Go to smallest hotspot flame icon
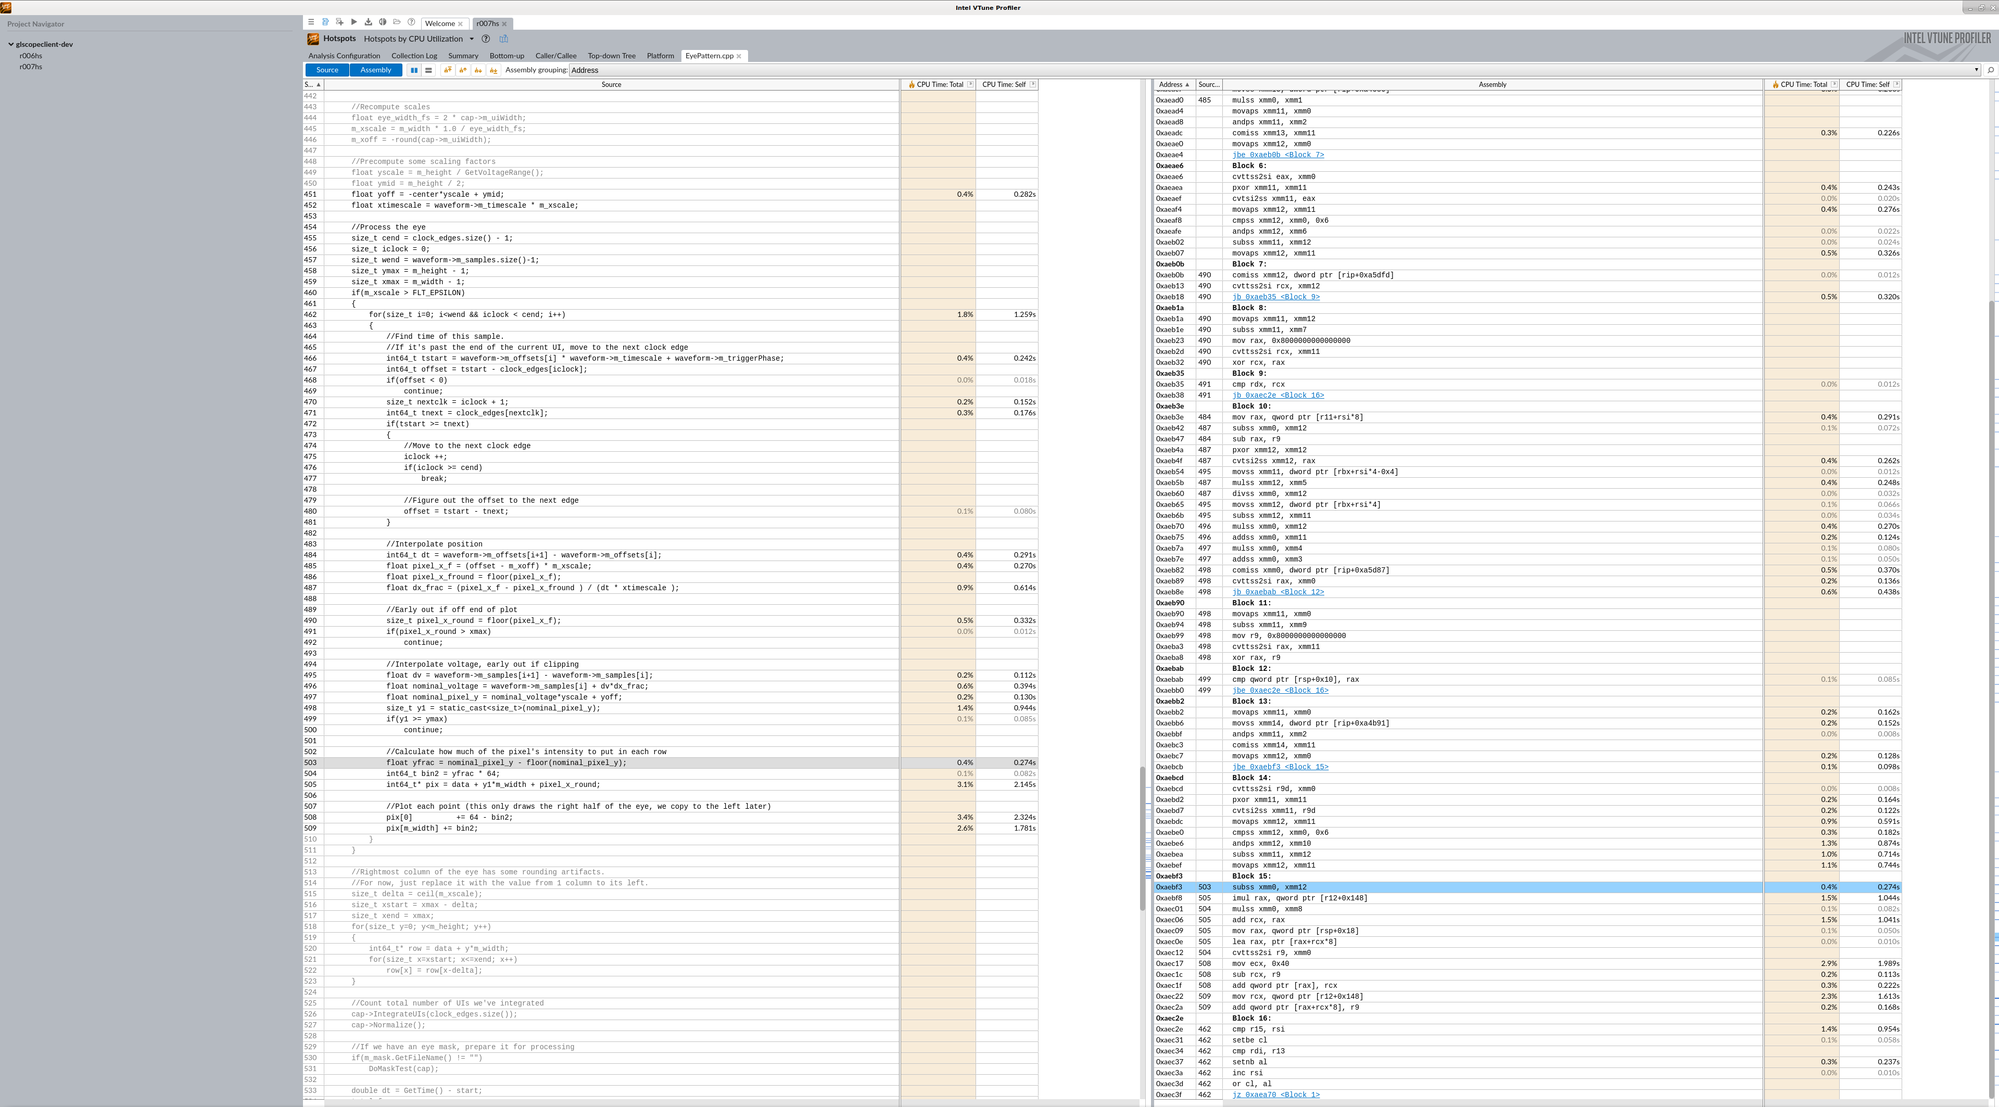The image size is (1999, 1107). pos(493,71)
